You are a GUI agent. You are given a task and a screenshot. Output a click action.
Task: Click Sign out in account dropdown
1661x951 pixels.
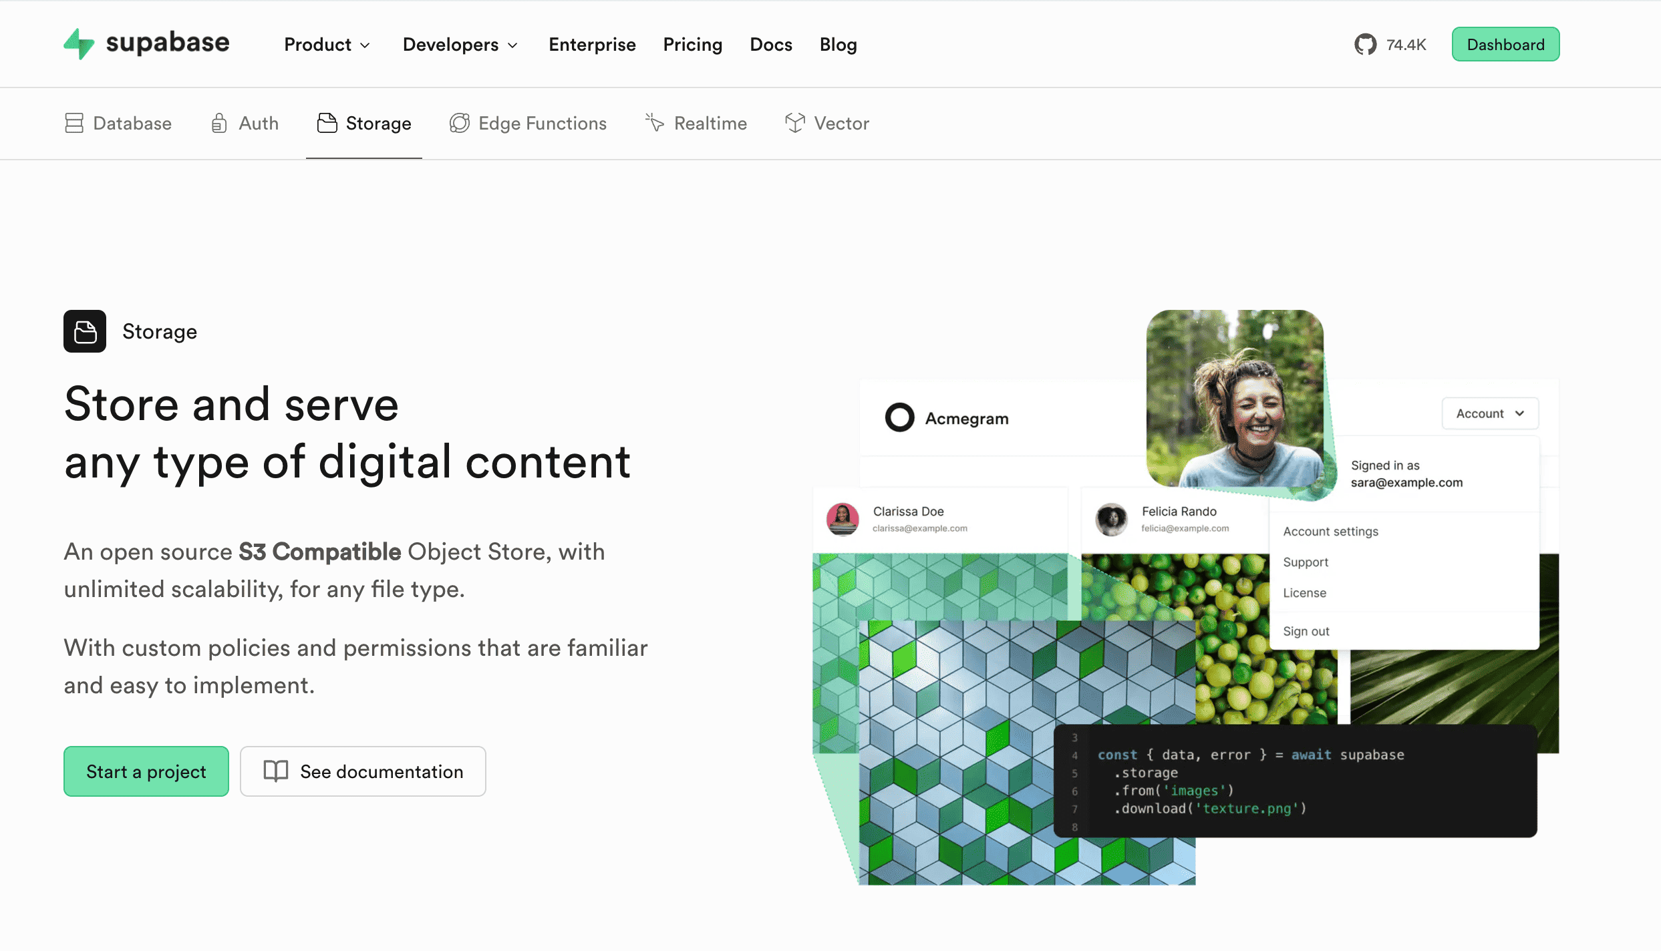tap(1305, 630)
